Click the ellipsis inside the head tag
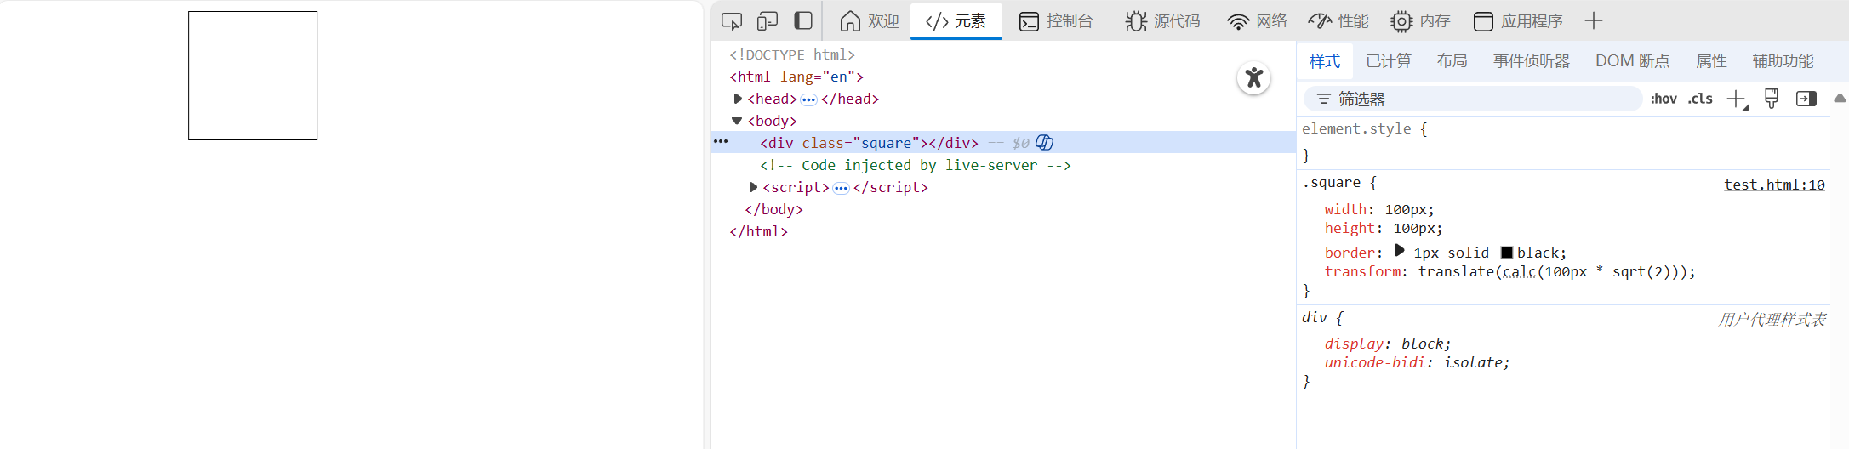Viewport: 1849px width, 449px height. (808, 99)
